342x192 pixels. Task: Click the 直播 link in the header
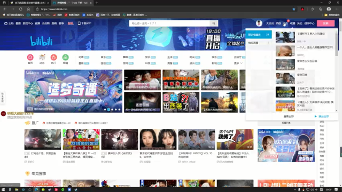37,23
